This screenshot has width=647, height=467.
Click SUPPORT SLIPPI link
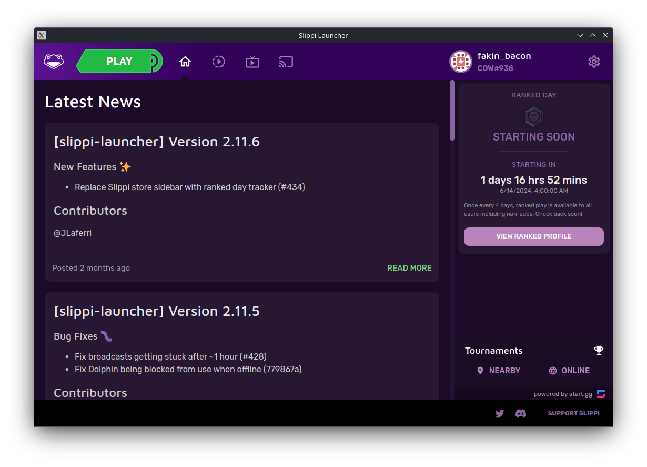click(573, 413)
